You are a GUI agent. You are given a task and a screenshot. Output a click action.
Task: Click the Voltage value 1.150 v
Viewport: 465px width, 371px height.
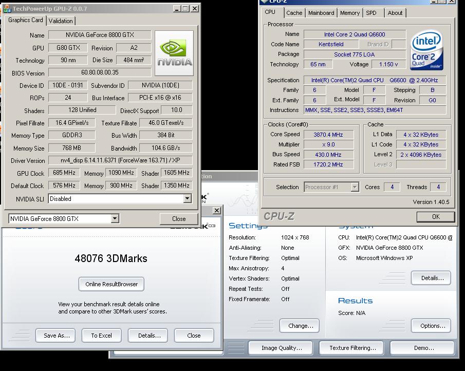click(x=388, y=64)
